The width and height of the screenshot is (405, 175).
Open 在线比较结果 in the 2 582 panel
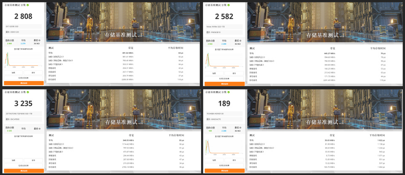(x=224, y=78)
